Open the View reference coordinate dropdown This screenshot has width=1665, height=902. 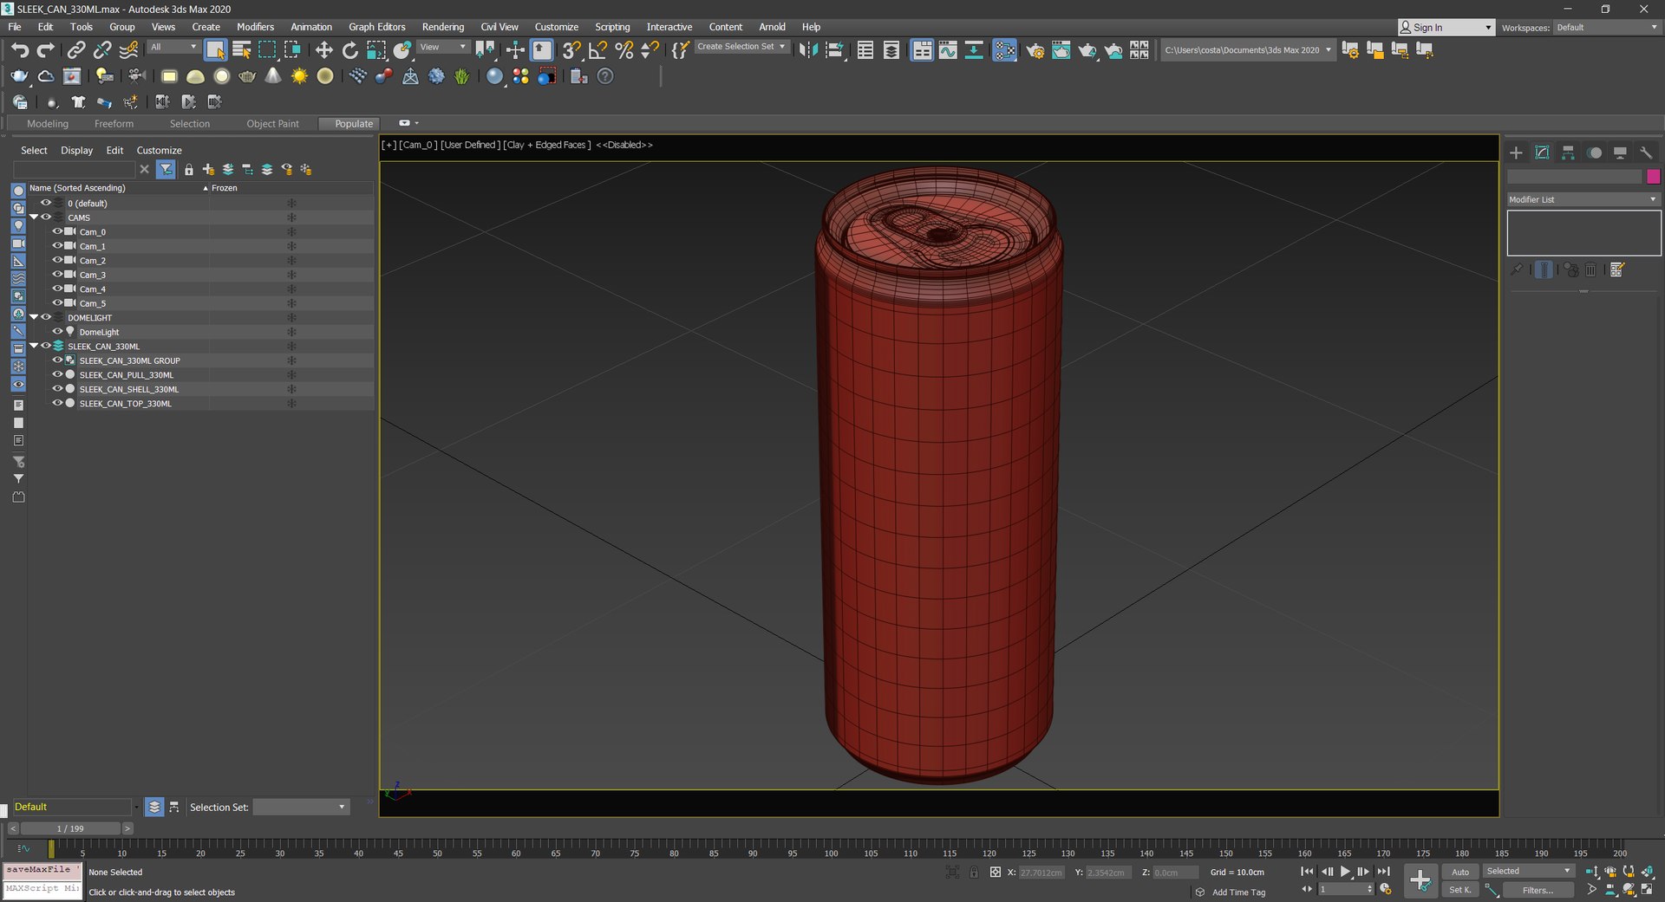[x=443, y=47]
